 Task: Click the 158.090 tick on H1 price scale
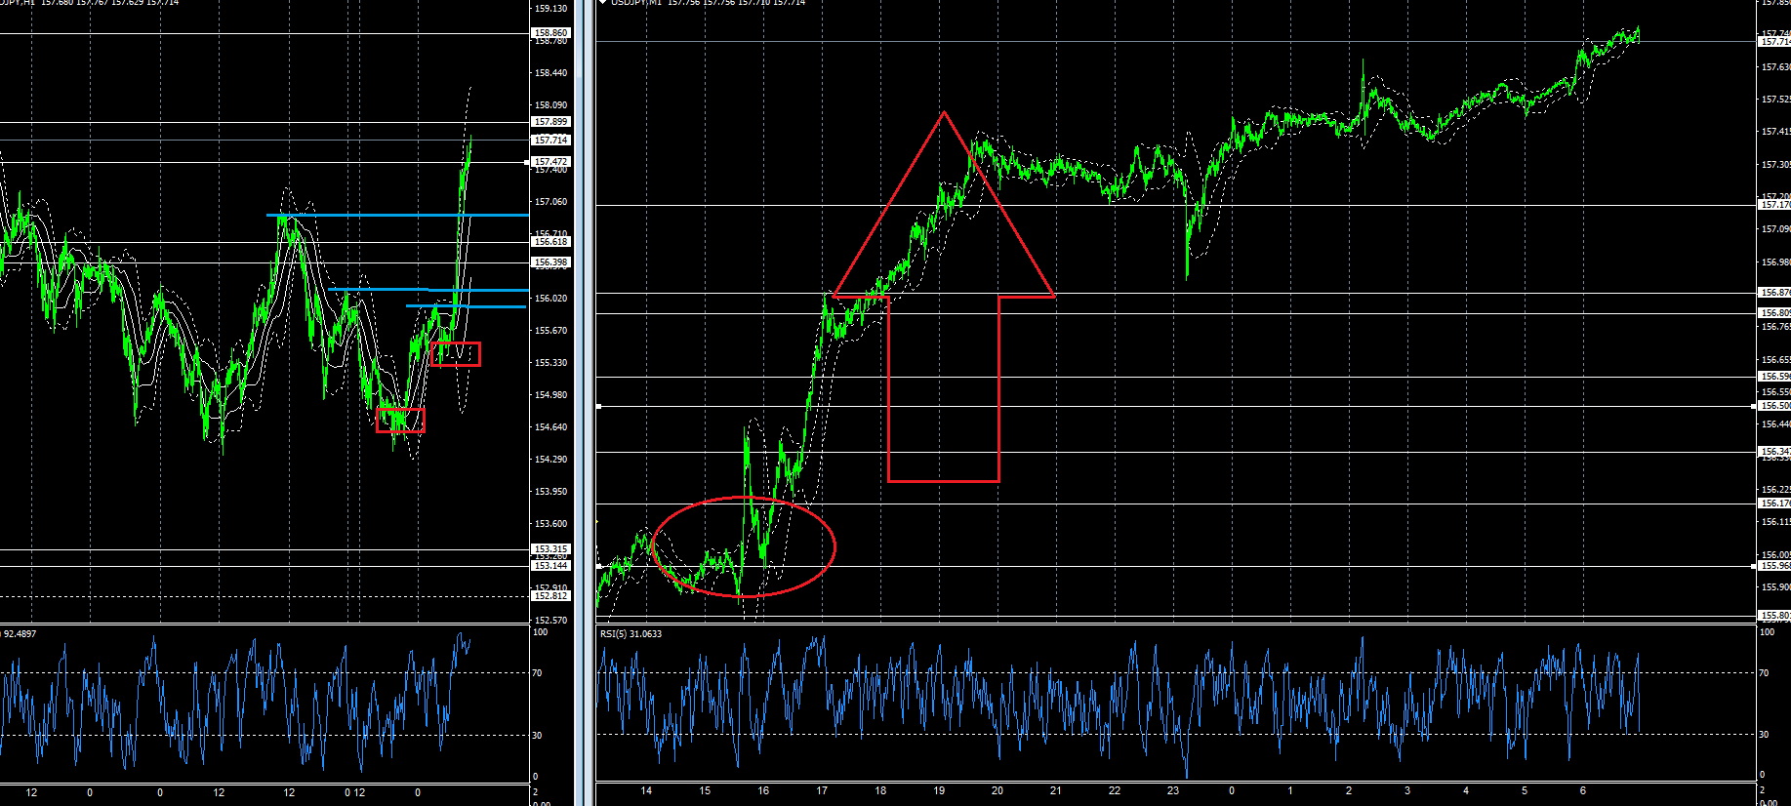tap(550, 105)
